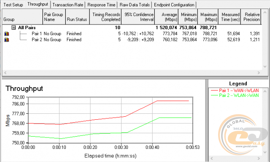Click the Pair 1 chart icon

click(x=7, y=33)
